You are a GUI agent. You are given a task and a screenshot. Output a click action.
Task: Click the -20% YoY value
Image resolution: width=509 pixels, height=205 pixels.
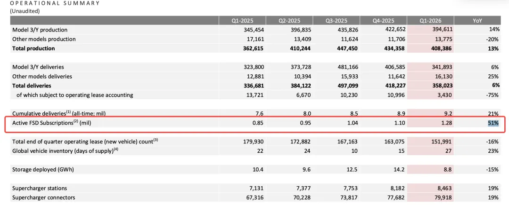point(493,39)
